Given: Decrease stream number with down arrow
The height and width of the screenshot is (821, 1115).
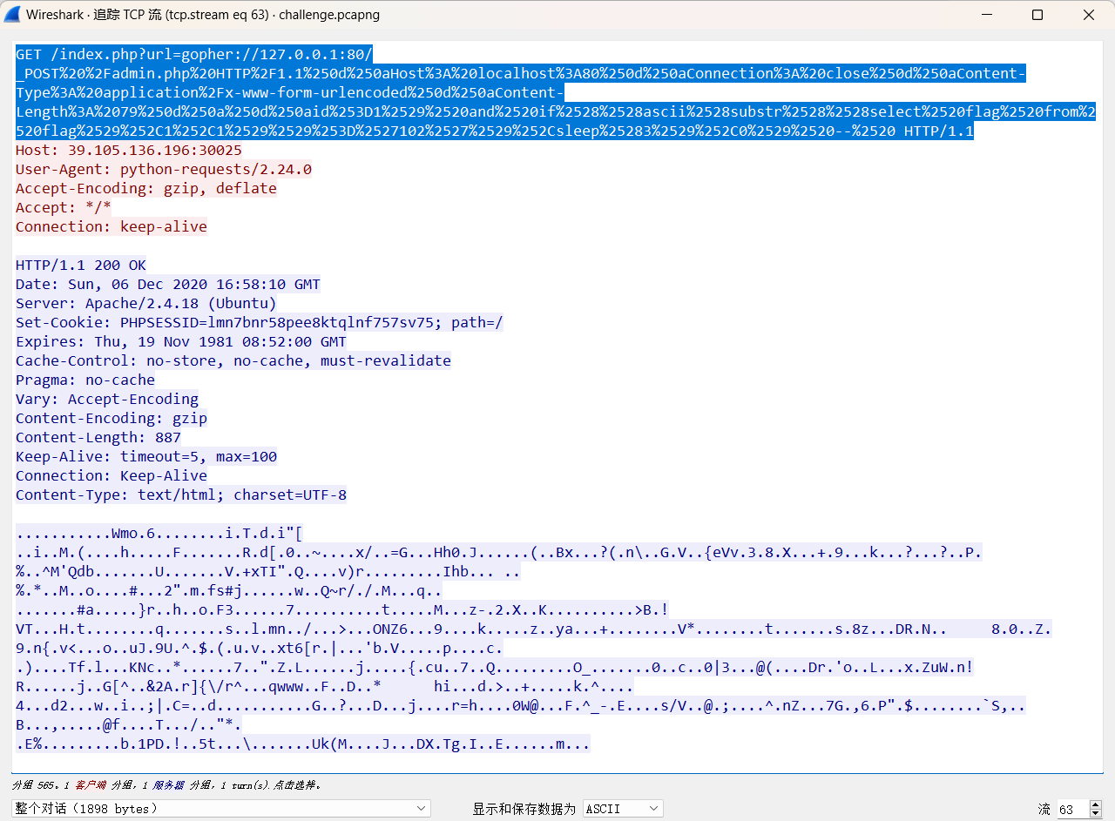Looking at the screenshot, I should pyautogui.click(x=1097, y=813).
